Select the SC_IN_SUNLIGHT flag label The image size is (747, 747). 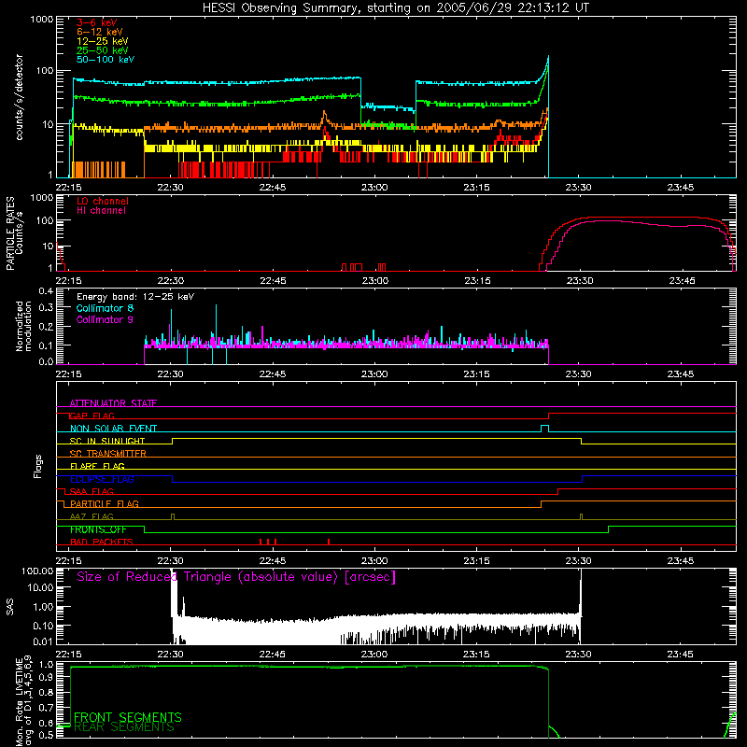pyautogui.click(x=107, y=441)
